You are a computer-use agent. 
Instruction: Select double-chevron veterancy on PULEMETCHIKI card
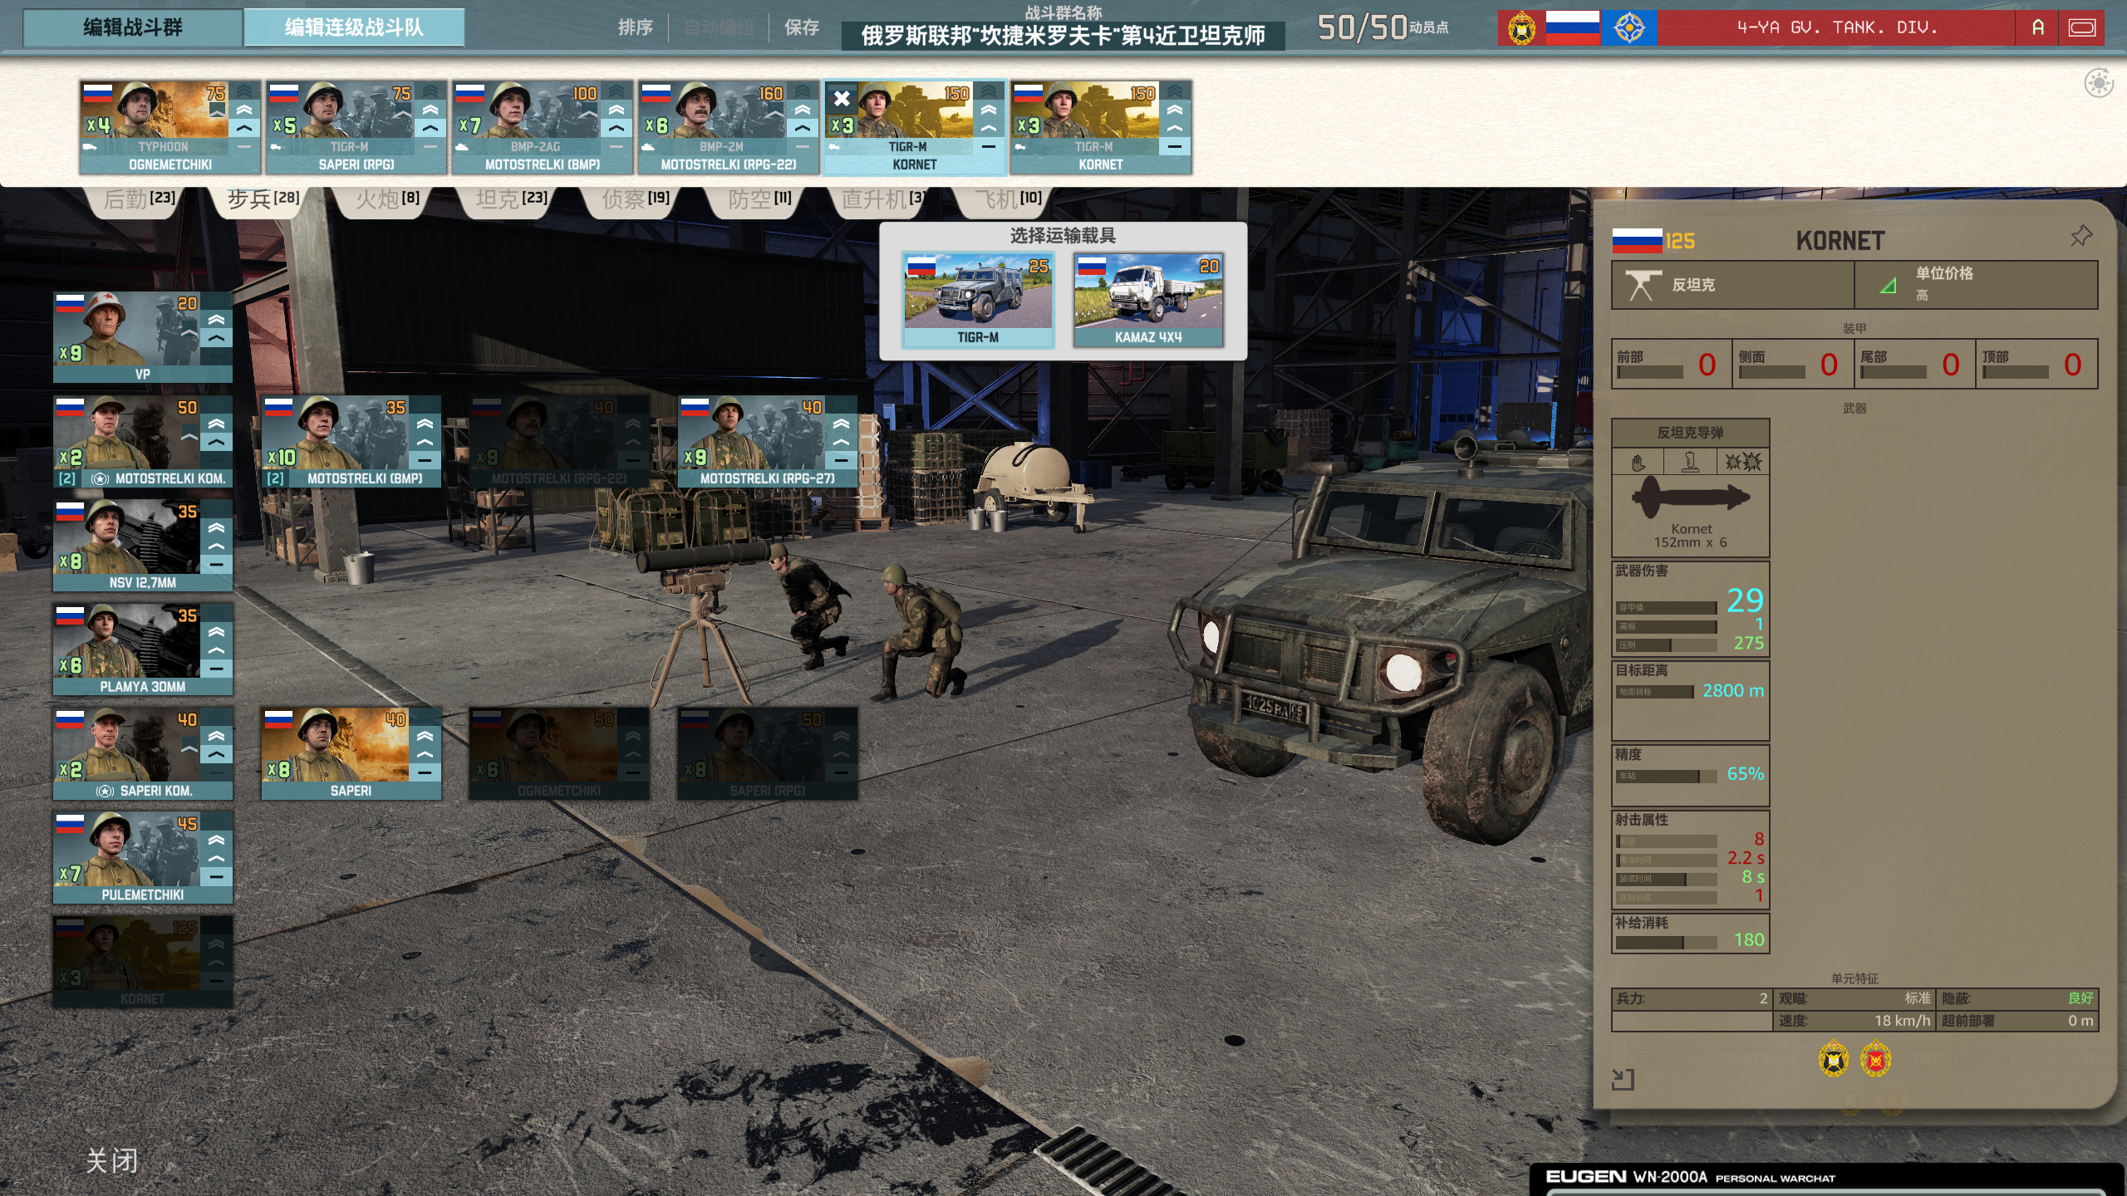click(216, 840)
